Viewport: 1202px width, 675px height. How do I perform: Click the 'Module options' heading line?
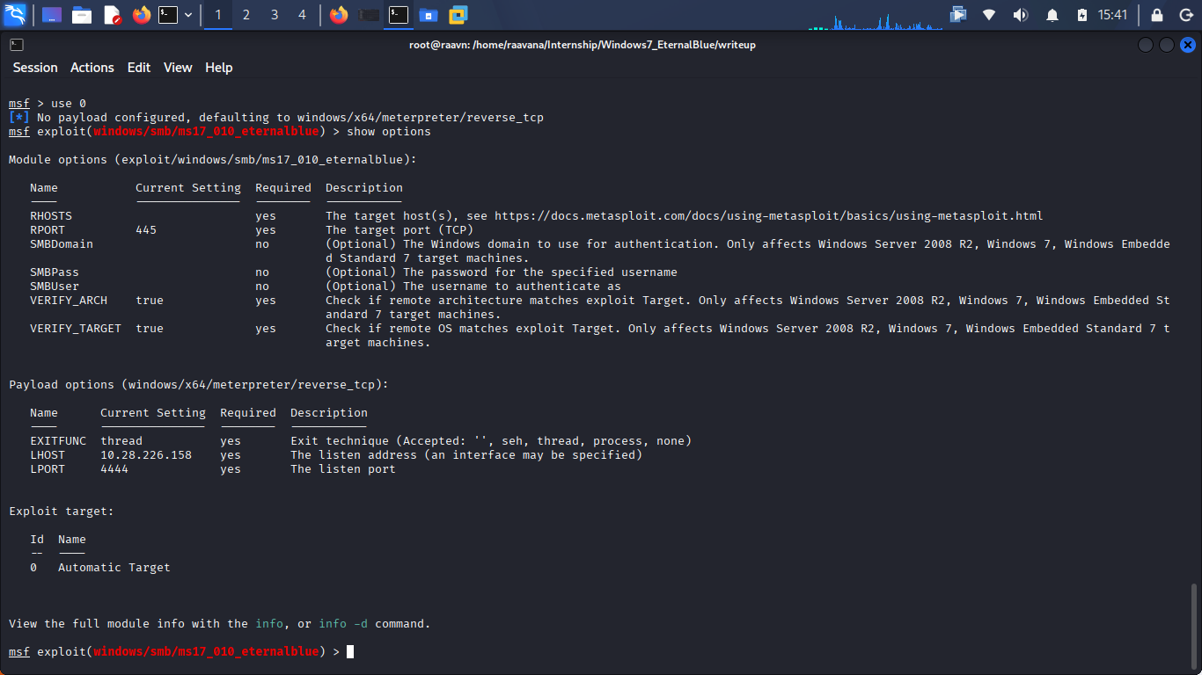coord(213,160)
